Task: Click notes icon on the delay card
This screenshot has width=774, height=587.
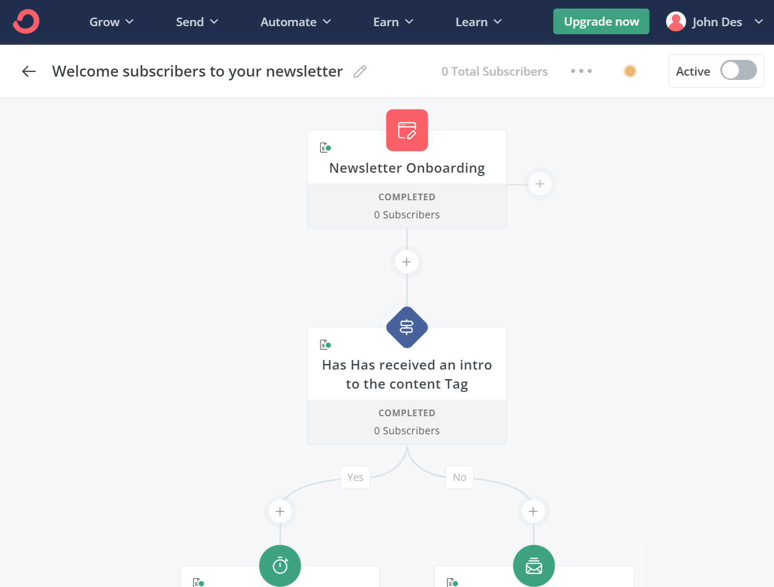Action: pyautogui.click(x=198, y=582)
